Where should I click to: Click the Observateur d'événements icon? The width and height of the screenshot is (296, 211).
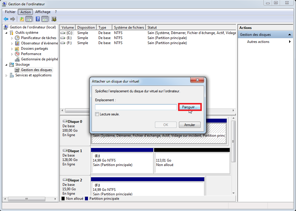pos(17,43)
